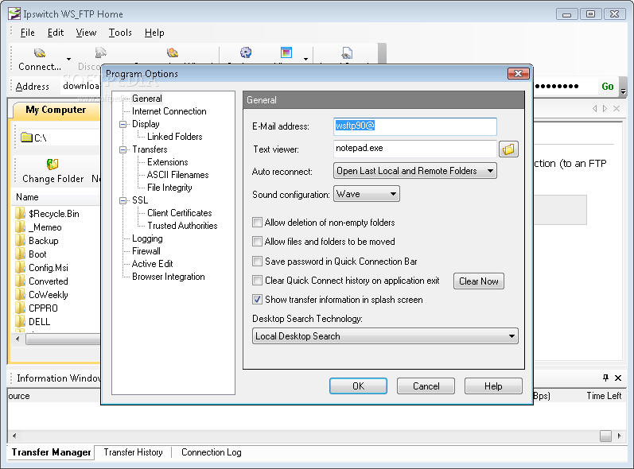Open the Help menu

[154, 33]
